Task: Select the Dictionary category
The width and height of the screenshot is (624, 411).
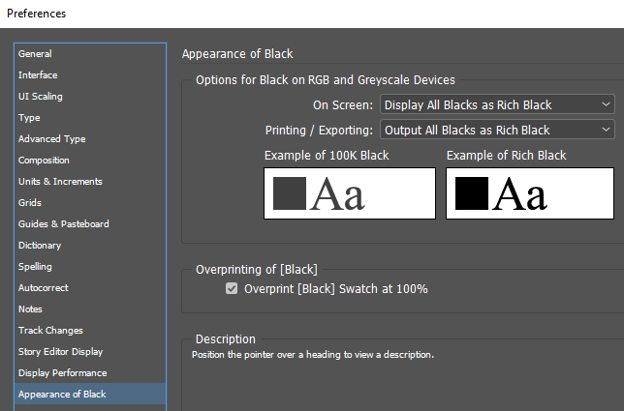Action: 40,246
